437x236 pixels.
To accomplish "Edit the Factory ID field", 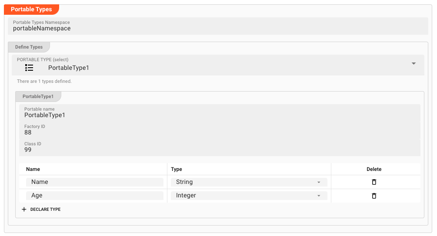I will [217, 132].
